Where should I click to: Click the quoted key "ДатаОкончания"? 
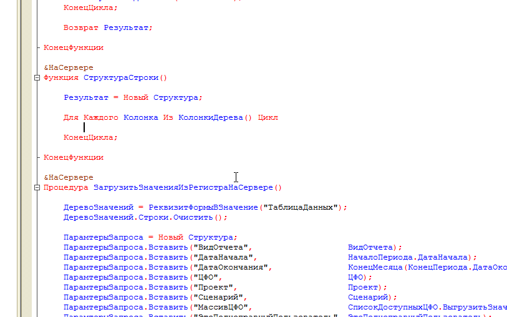point(231,268)
